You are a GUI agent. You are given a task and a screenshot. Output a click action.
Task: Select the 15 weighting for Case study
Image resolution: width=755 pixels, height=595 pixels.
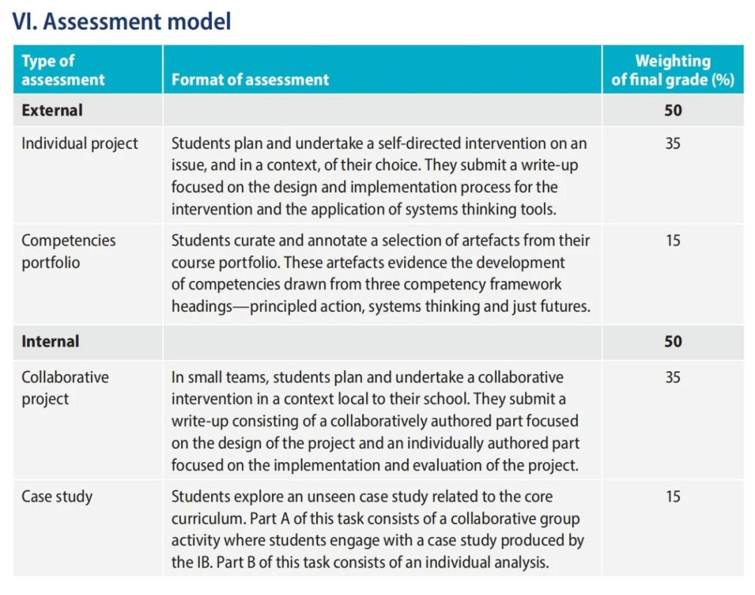tap(673, 497)
